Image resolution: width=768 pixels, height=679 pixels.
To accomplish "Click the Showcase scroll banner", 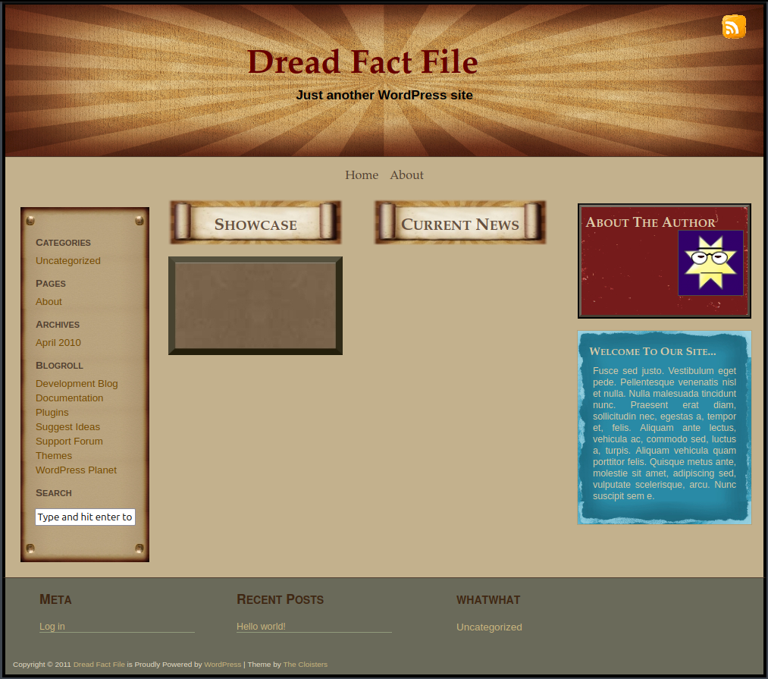I will (255, 222).
